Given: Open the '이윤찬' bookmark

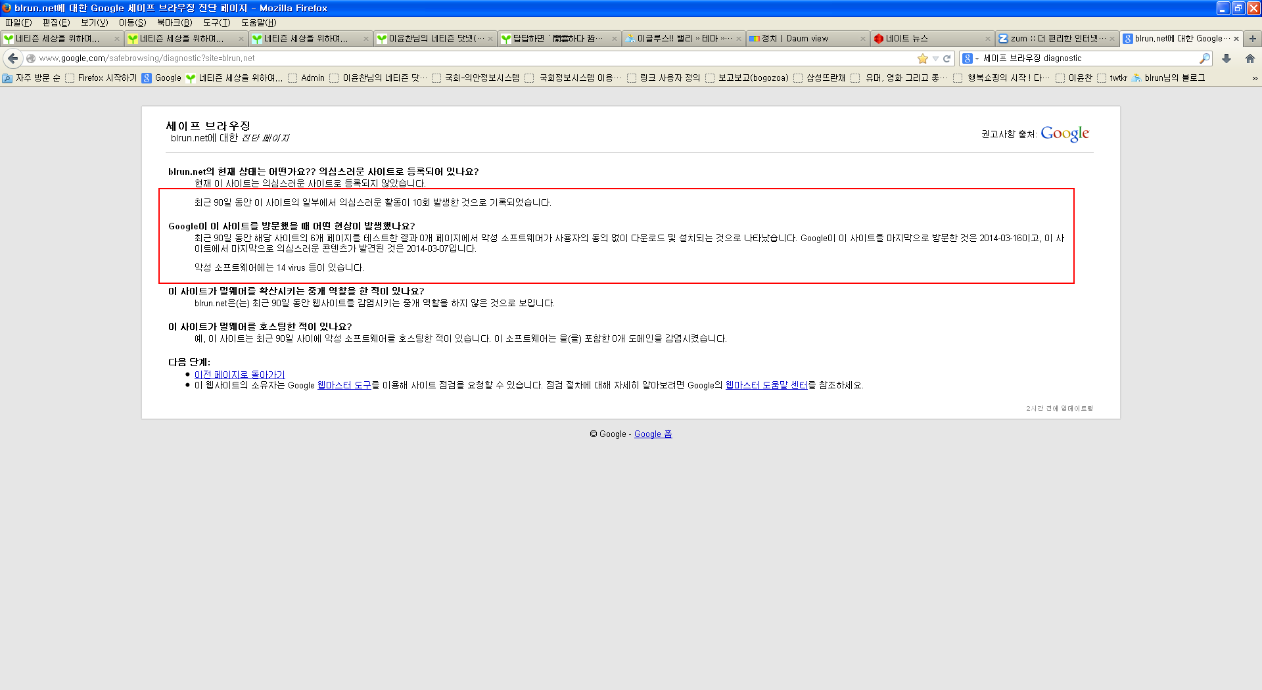Looking at the screenshot, I should coord(1074,78).
